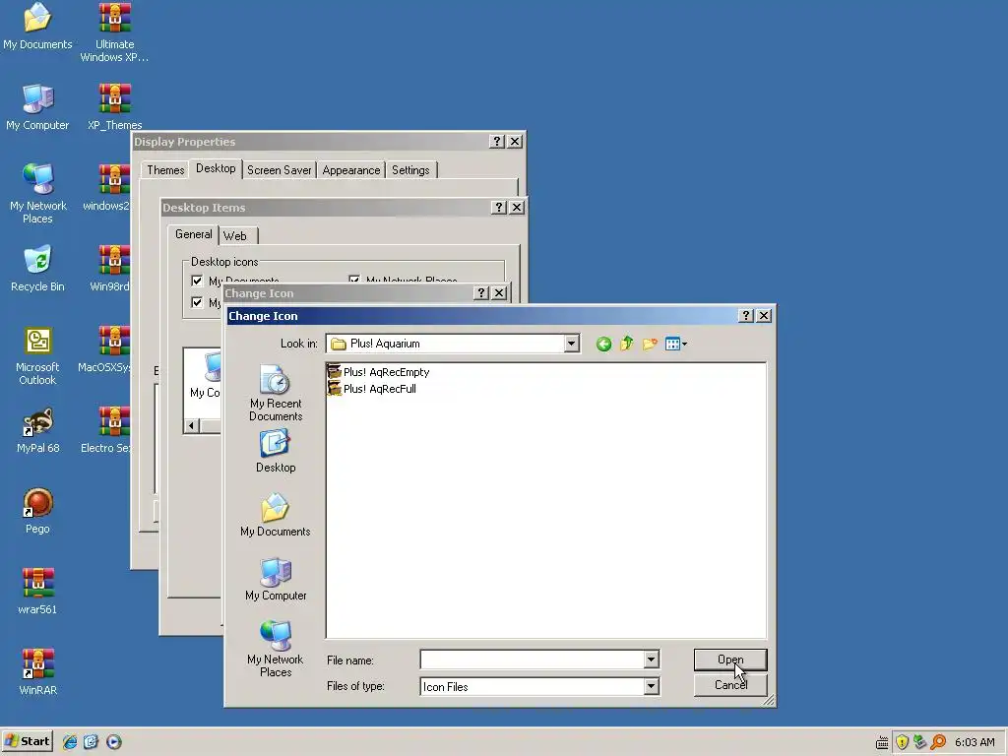Expand the Look in folder dropdown
The height and width of the screenshot is (756, 1008).
click(x=571, y=344)
